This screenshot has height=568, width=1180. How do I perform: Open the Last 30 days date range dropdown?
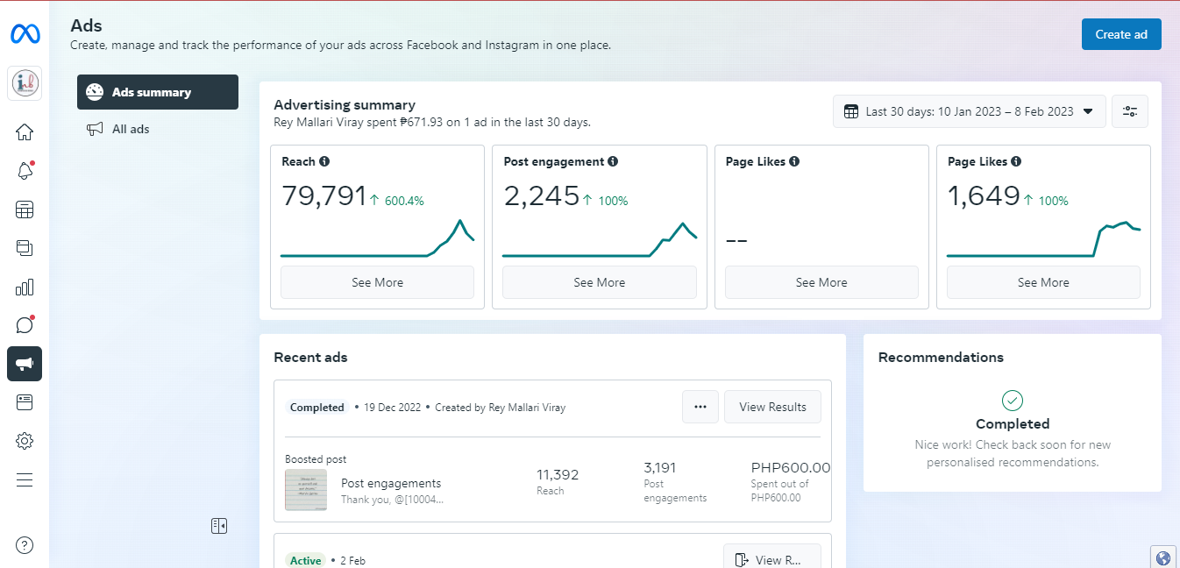970,111
